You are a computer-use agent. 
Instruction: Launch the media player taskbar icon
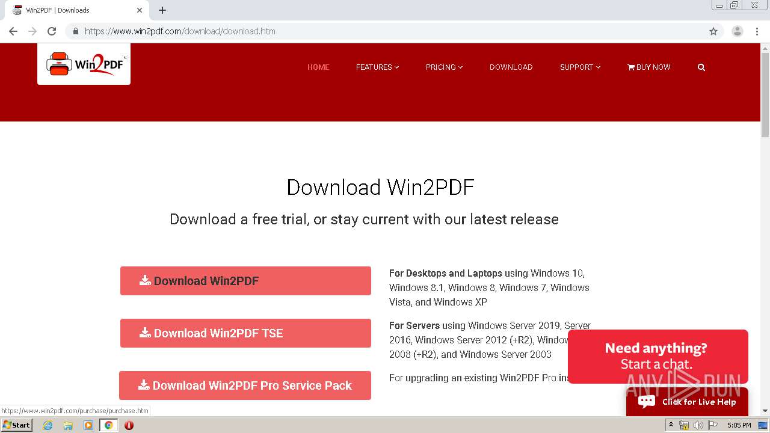click(x=88, y=425)
